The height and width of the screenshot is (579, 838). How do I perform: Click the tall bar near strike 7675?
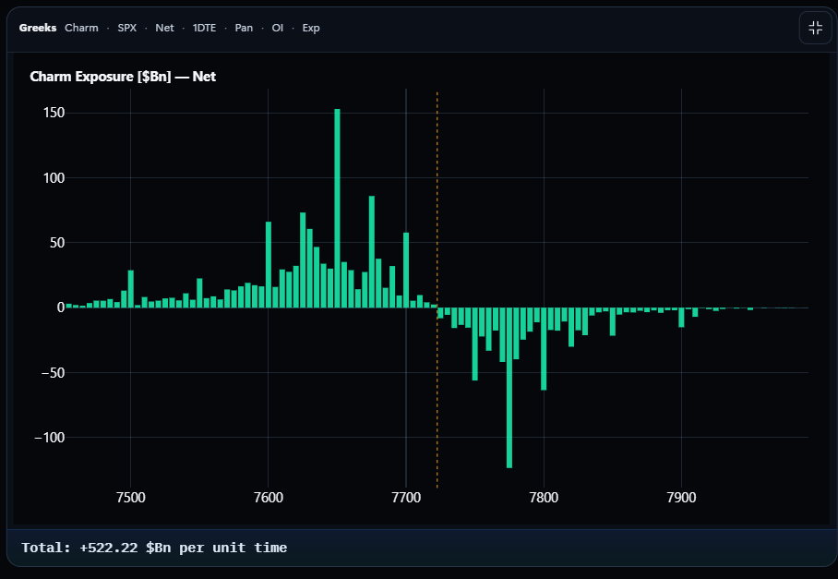pyautogui.click(x=372, y=252)
